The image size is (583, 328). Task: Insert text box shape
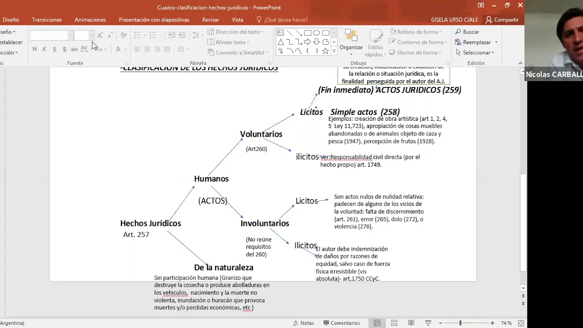[x=281, y=33]
